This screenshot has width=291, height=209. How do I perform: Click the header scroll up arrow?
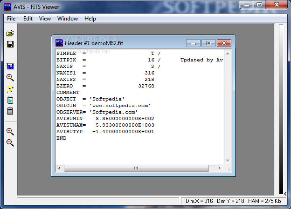tap(228, 54)
